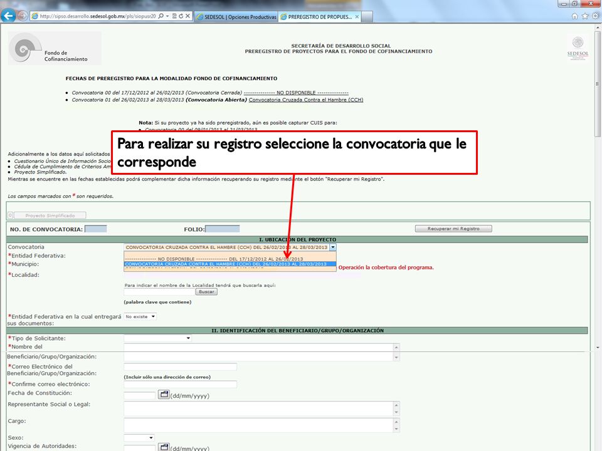Viewport: 602px width, 451px height.
Task: Open the browser Tools gear menu
Action: tap(596, 16)
